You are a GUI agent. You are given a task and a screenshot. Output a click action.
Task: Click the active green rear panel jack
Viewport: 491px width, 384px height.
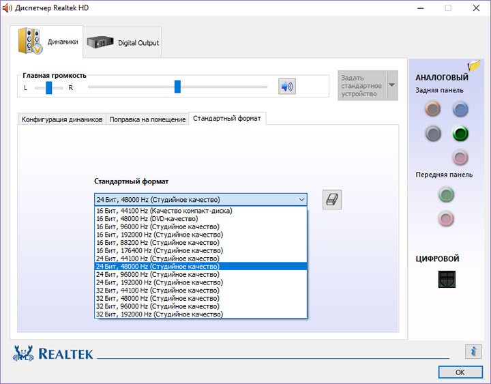[x=460, y=134]
